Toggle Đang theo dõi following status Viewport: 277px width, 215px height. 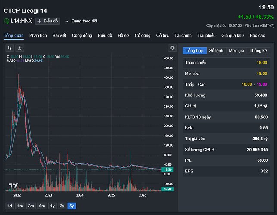(x=81, y=21)
